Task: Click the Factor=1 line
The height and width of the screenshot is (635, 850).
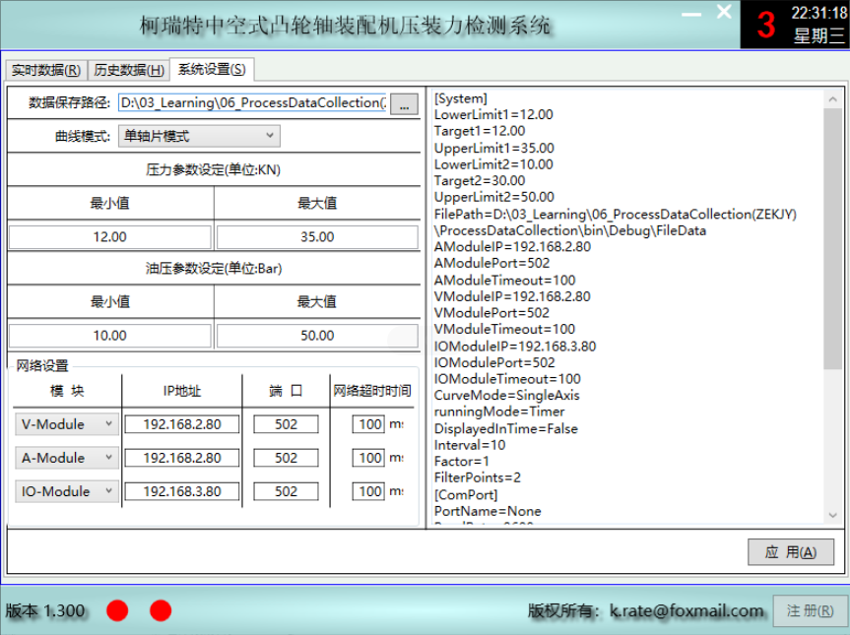Action: coord(461,461)
